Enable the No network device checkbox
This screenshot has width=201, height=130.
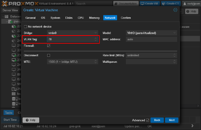(x=25, y=27)
